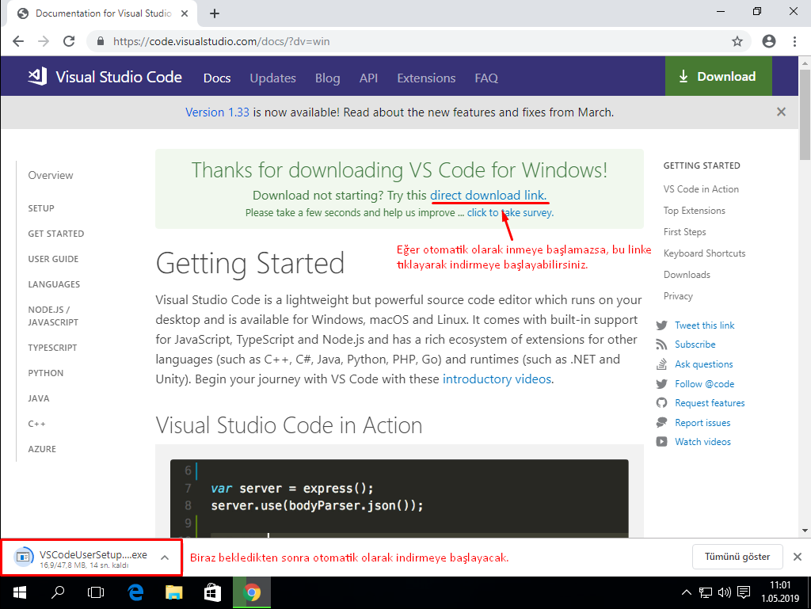Click the Ask questions icon

[661, 363]
